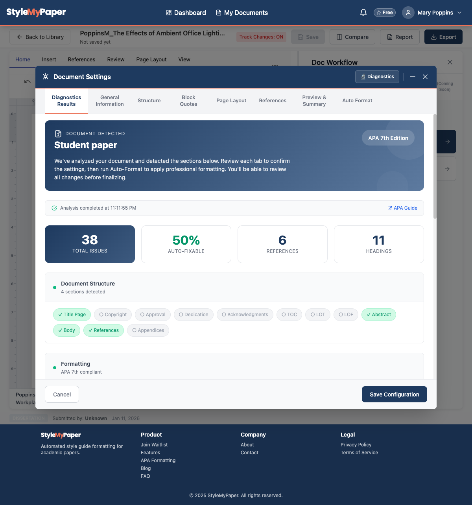Expand the Formatting section

tap(234, 367)
